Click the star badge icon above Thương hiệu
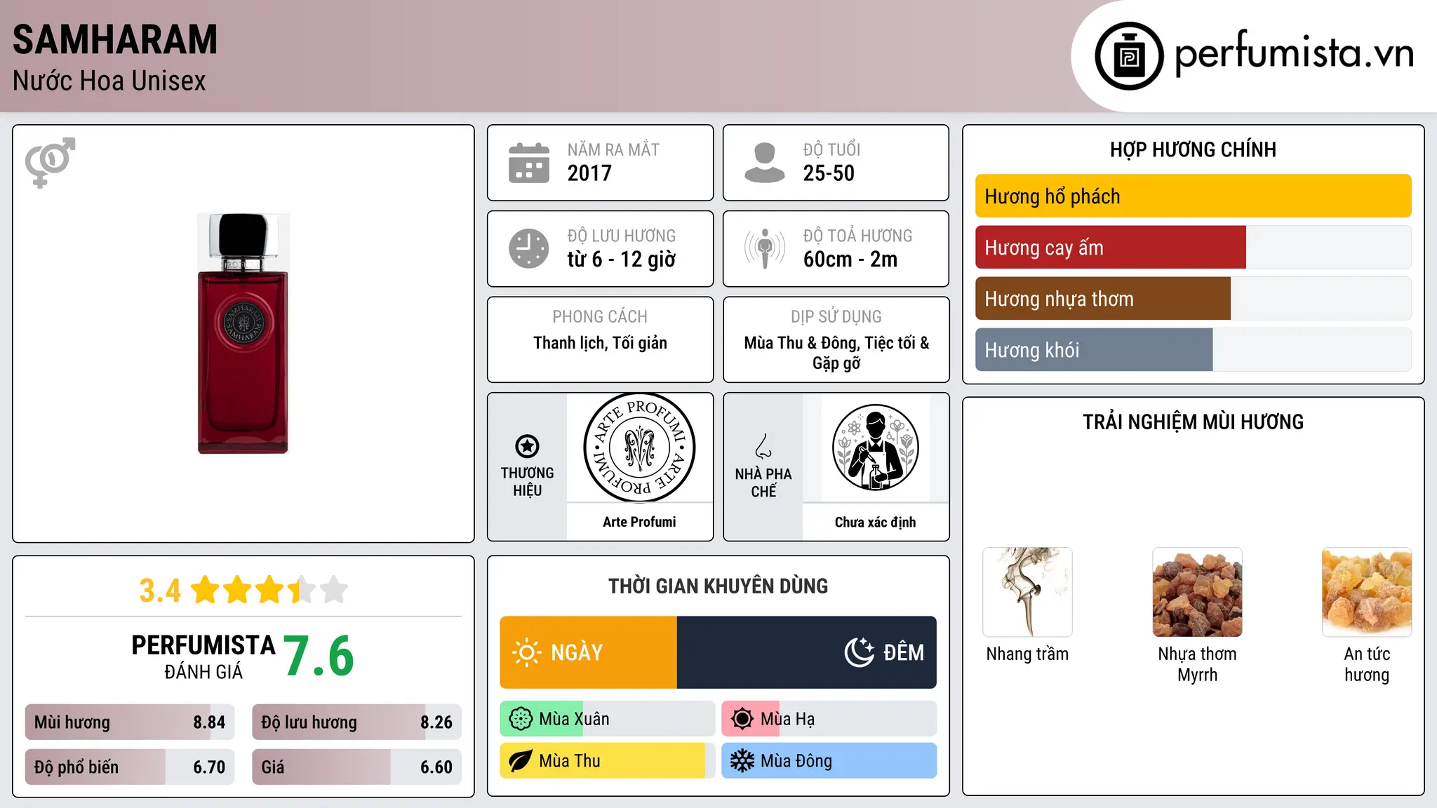This screenshot has width=1437, height=808. coord(527,446)
